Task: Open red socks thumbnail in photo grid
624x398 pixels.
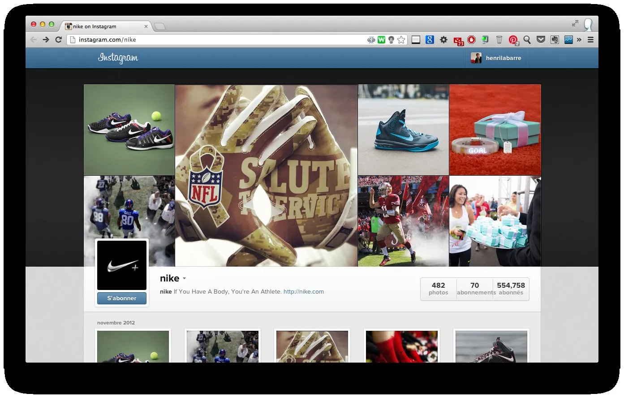Action: click(402, 346)
